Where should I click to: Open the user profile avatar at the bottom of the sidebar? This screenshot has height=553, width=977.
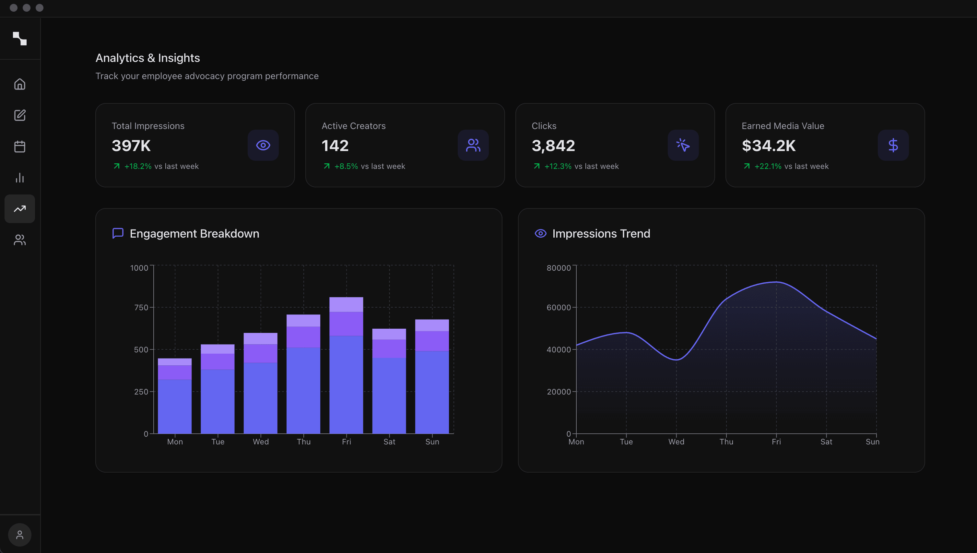(20, 535)
